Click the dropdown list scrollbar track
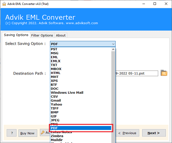The image size is (172, 143). coord(113,97)
